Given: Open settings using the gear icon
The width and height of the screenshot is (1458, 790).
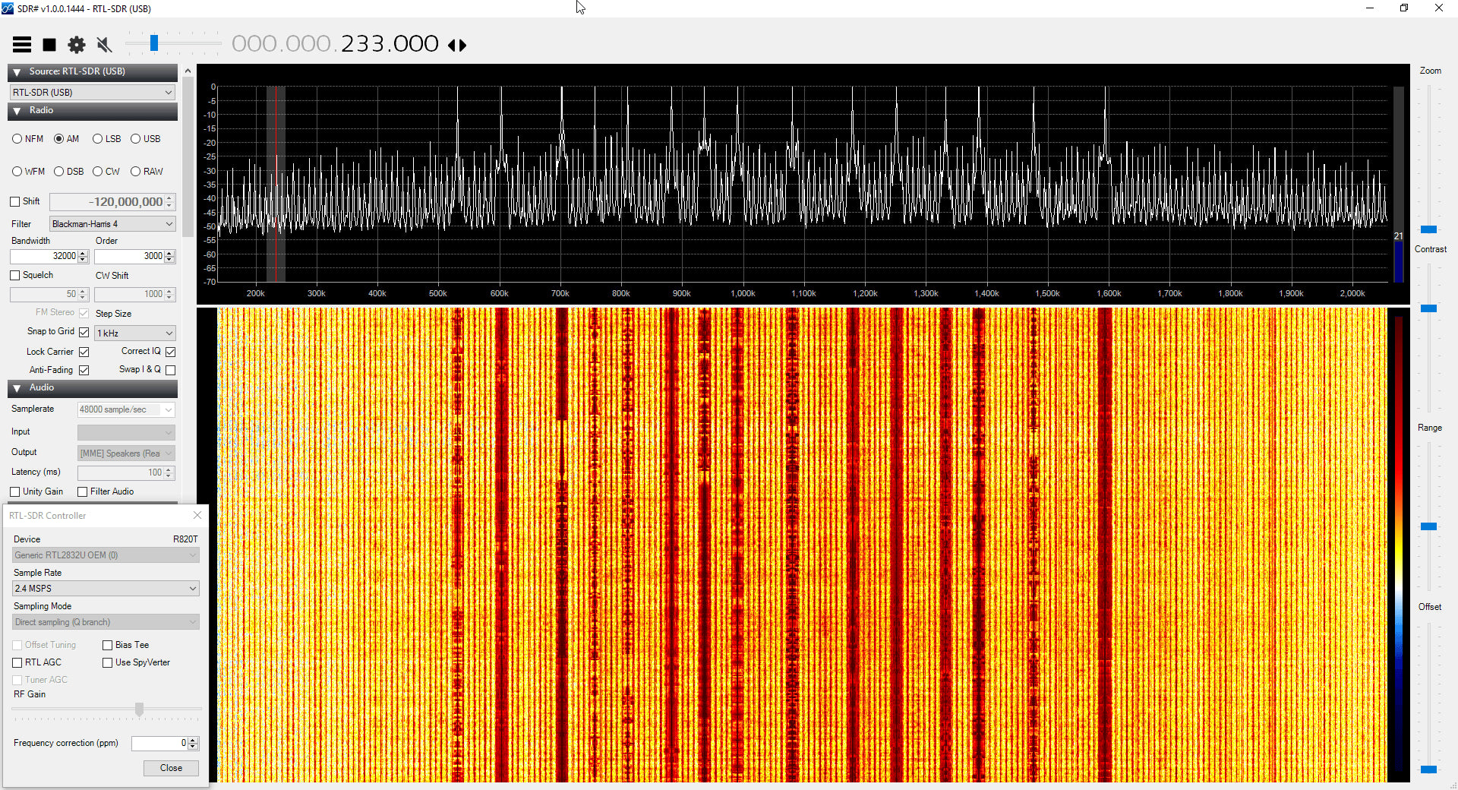Looking at the screenshot, I should click(76, 44).
